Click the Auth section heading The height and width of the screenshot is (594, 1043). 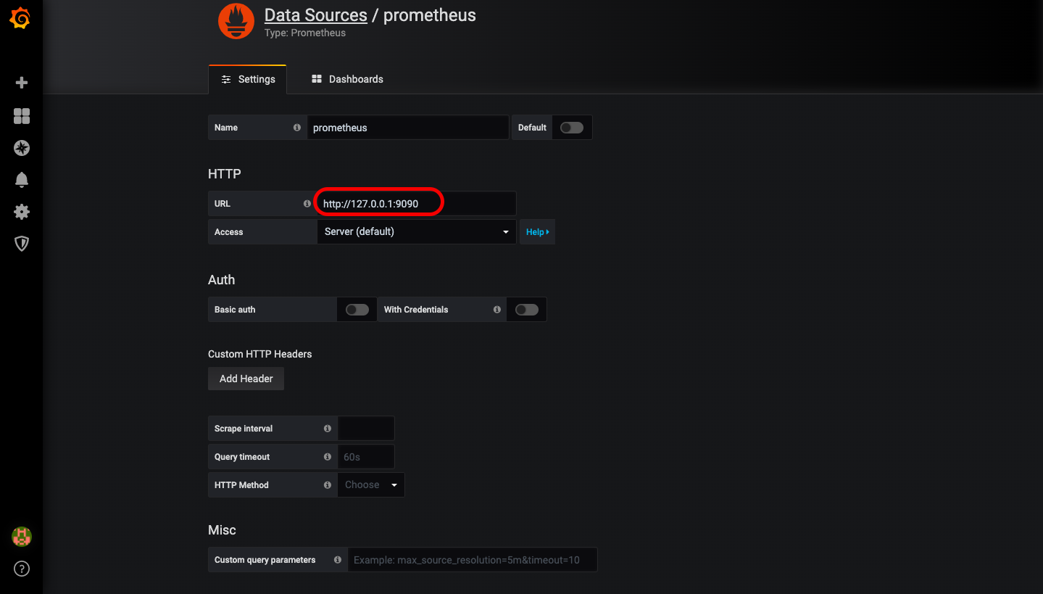coord(222,280)
